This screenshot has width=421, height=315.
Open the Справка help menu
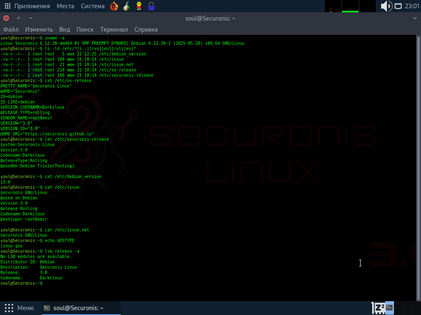coord(146,30)
